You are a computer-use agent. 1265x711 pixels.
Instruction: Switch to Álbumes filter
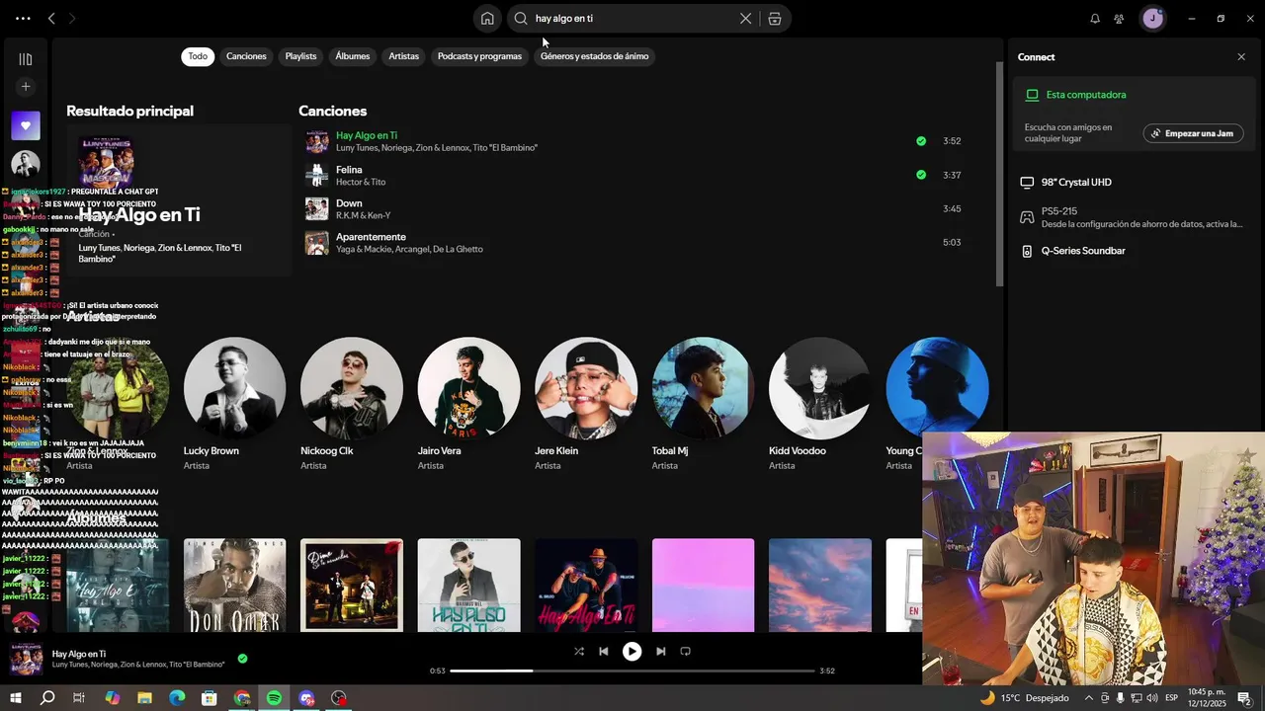tap(352, 56)
